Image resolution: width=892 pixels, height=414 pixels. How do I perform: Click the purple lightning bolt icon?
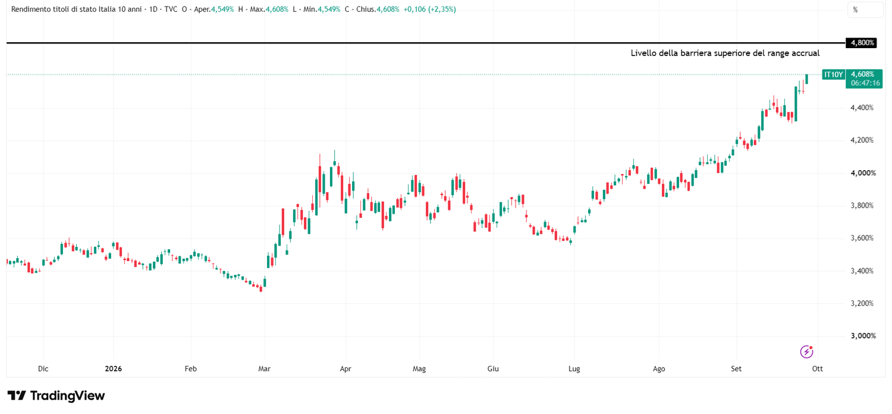tap(806, 352)
